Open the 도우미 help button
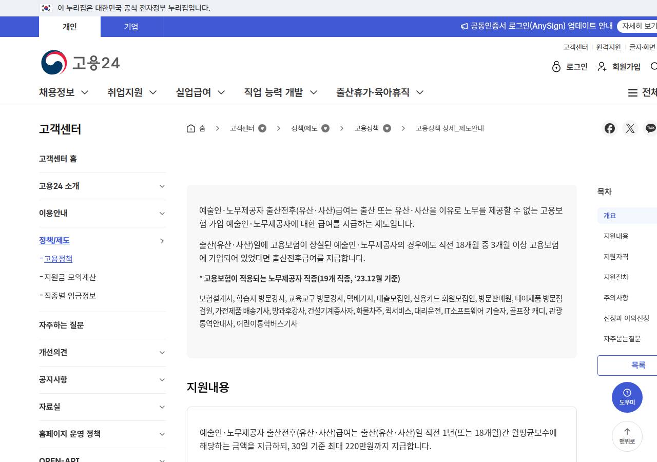Screen dimensions: 657x462 pos(627,397)
